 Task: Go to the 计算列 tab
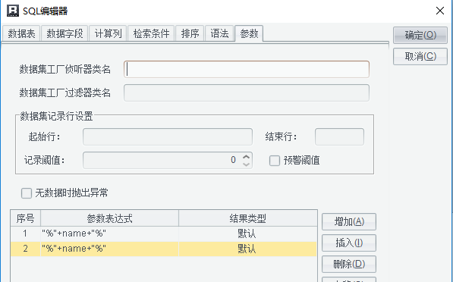[108, 33]
